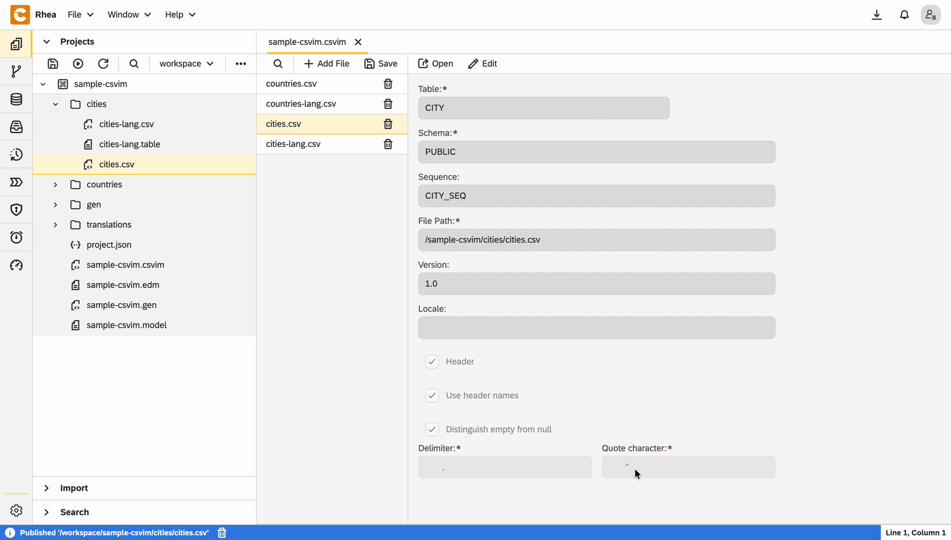Search within the Projects panel

(134, 63)
